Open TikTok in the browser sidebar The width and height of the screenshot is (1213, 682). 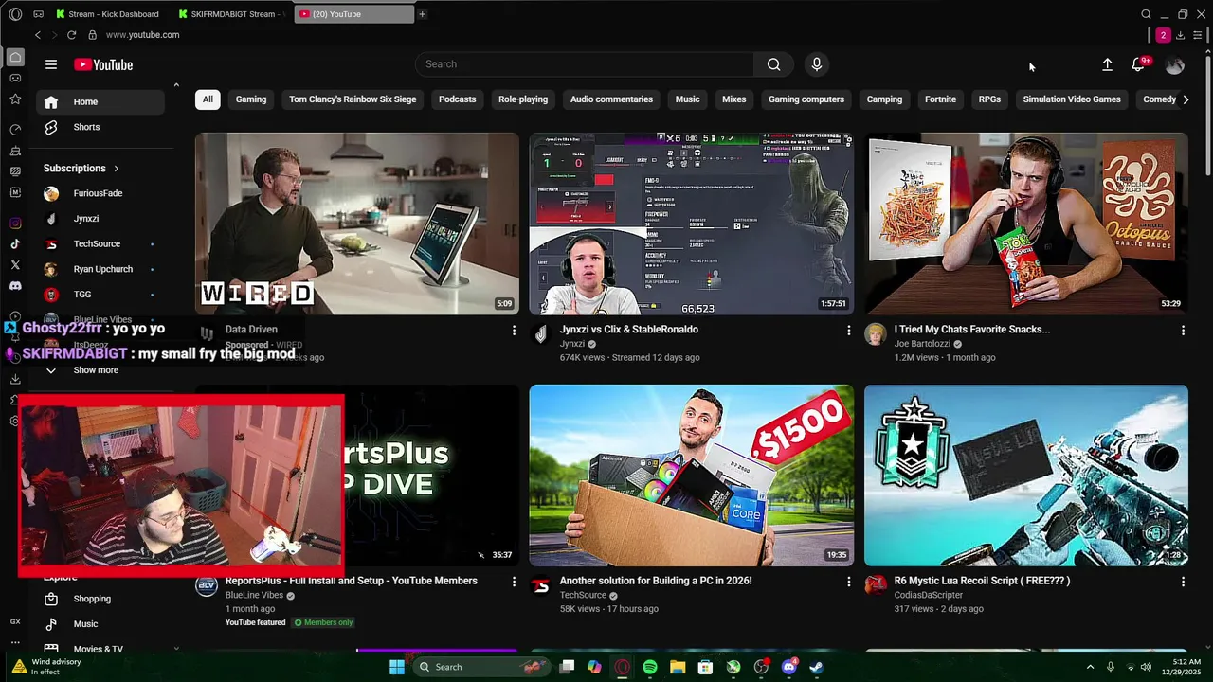pos(15,244)
